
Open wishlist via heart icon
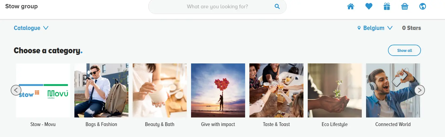coord(369,6)
